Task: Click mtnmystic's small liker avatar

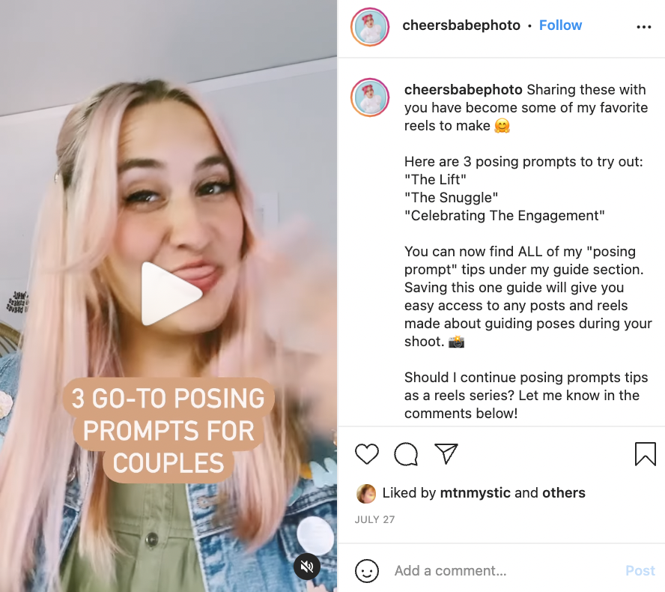Action: (366, 494)
